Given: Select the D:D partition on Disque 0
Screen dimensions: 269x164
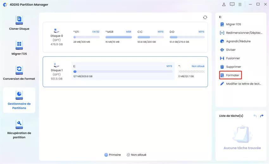Looking at the screenshot, I should tap(187, 37).
